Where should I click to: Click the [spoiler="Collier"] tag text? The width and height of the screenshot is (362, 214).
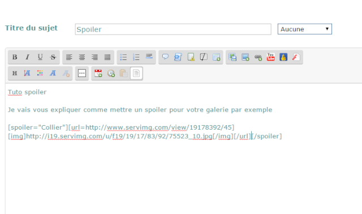(x=38, y=127)
